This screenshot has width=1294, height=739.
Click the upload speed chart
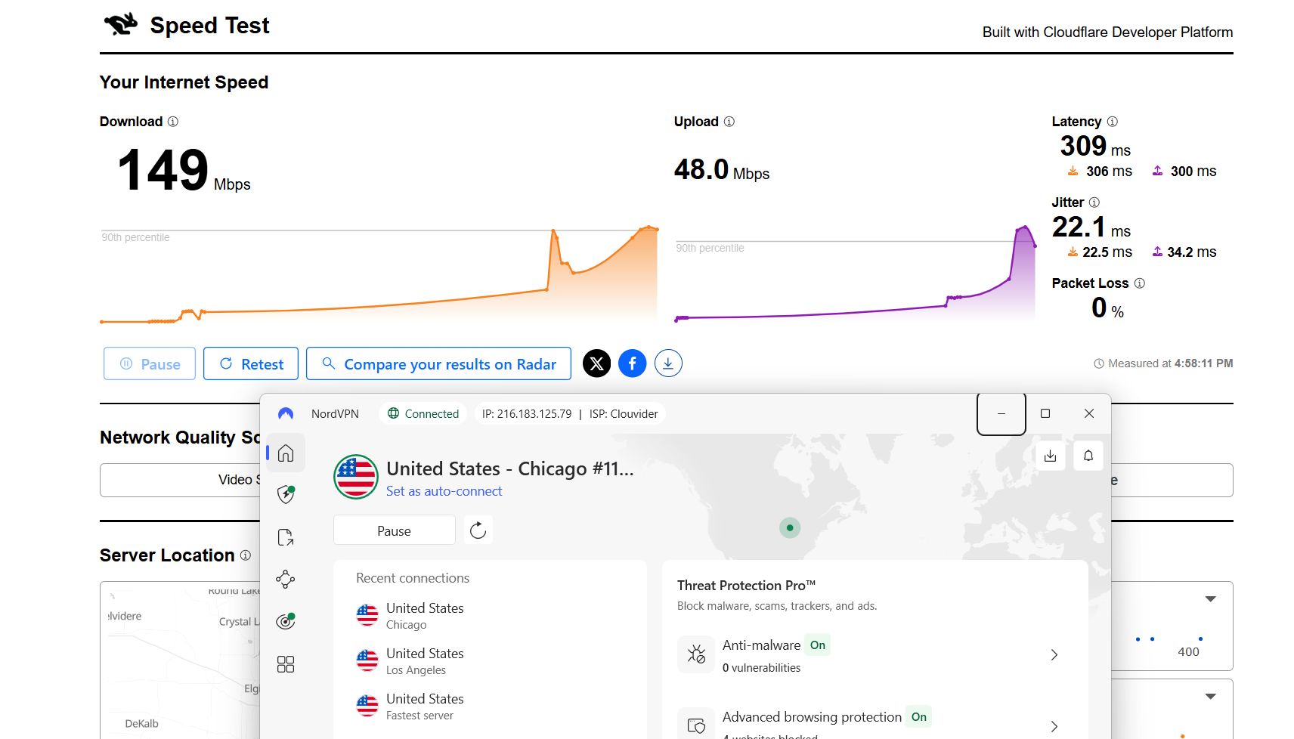click(856, 274)
